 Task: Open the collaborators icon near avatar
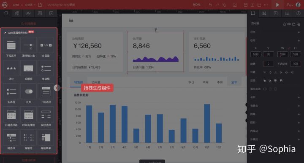(289, 5)
